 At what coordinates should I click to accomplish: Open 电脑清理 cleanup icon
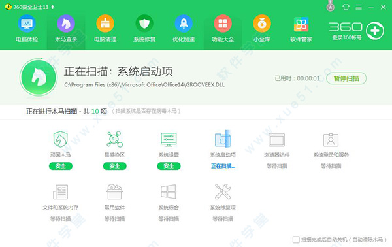[x=105, y=24]
